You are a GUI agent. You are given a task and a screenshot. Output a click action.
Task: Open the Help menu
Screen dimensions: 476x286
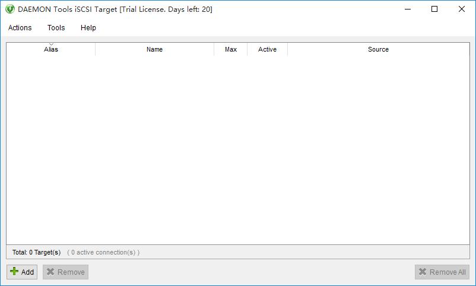[88, 28]
